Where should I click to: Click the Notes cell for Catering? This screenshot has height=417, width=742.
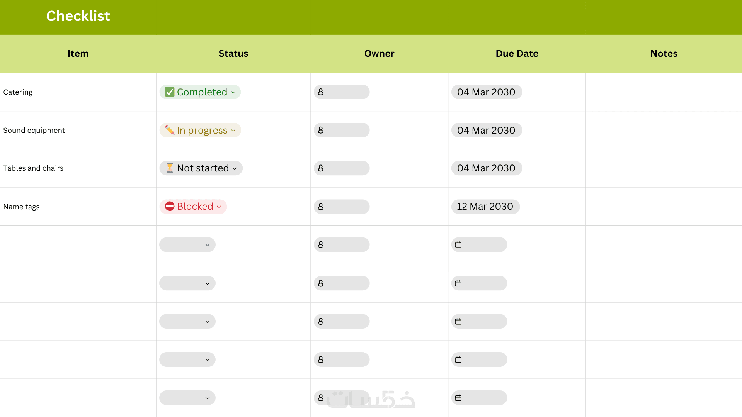(x=664, y=92)
